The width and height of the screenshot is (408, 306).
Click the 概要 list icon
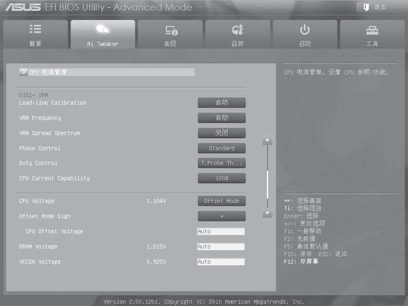pos(35,29)
